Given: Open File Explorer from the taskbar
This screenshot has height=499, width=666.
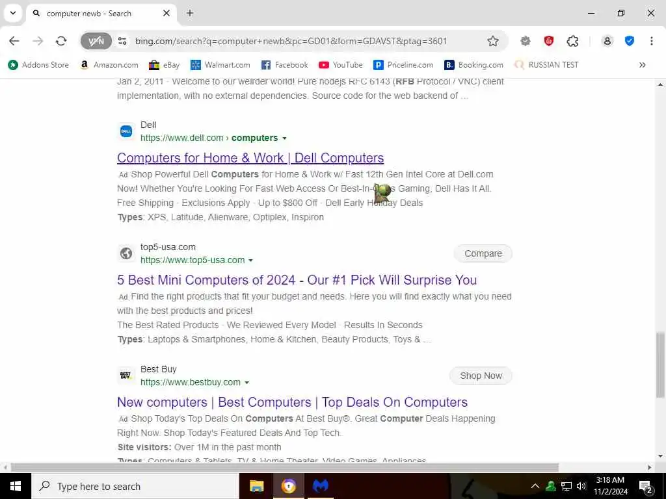Looking at the screenshot, I should (x=256, y=486).
